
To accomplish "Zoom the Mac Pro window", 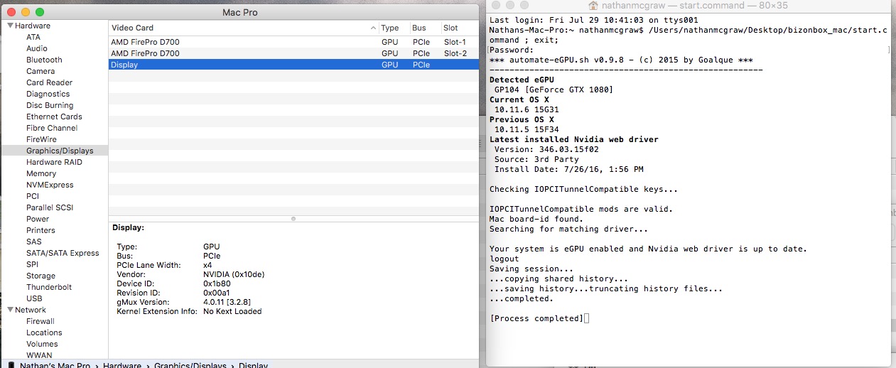I will pyautogui.click(x=40, y=12).
